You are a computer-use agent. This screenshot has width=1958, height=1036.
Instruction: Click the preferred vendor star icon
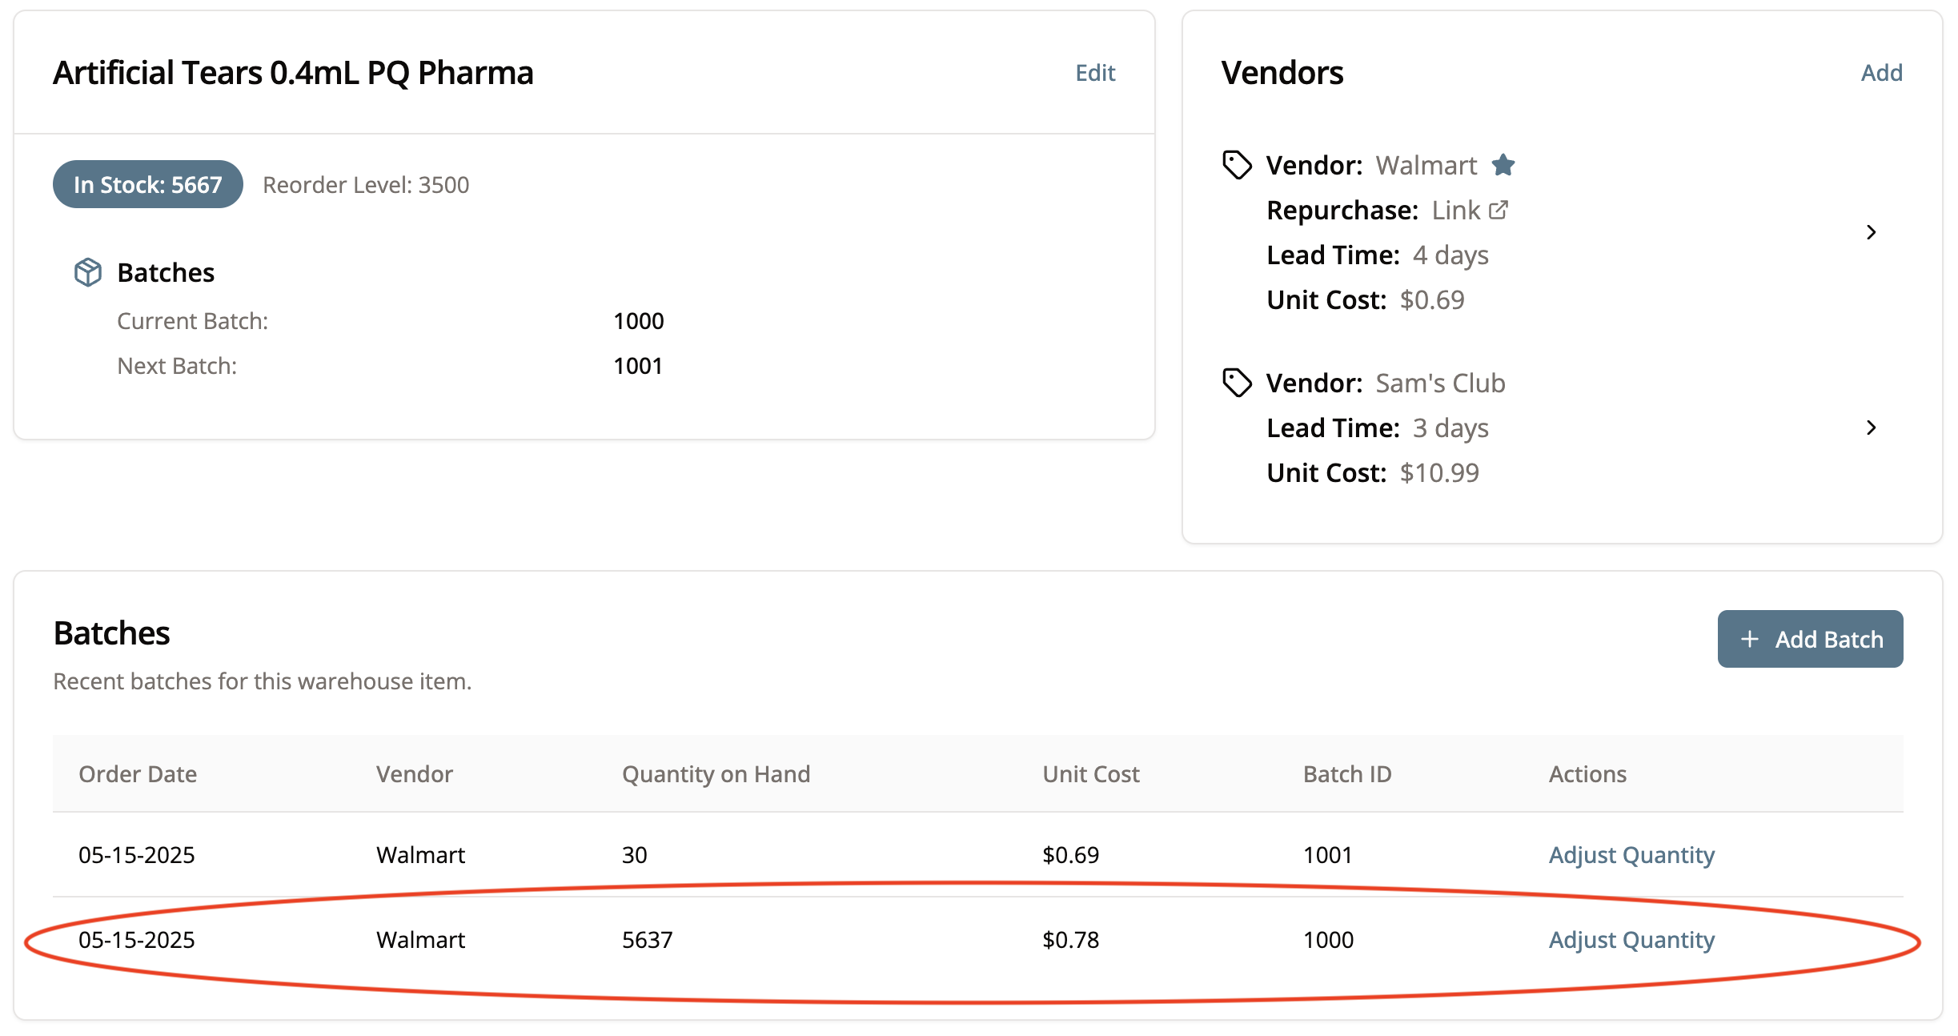coord(1503,165)
